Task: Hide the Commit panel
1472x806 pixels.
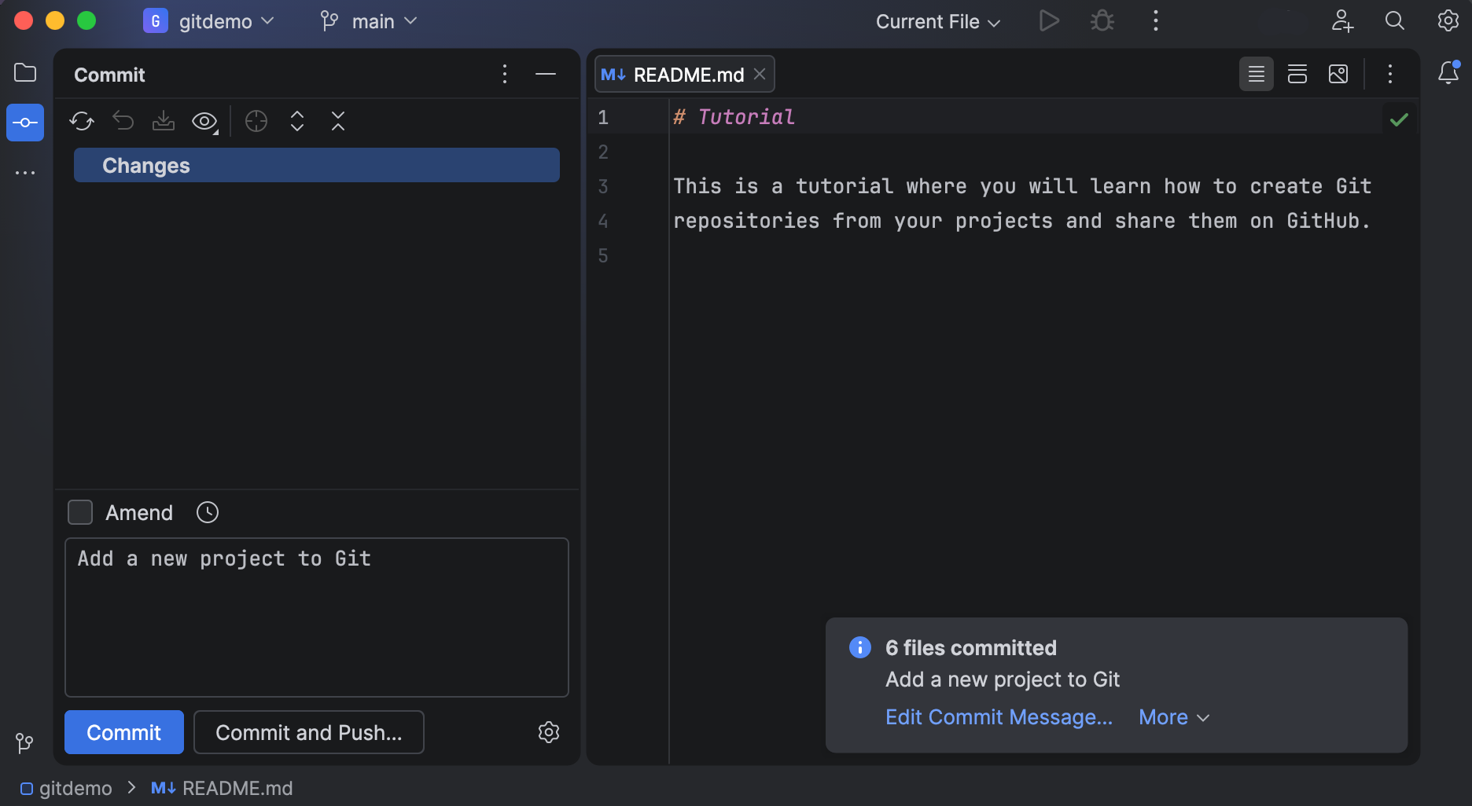Action: 546,75
